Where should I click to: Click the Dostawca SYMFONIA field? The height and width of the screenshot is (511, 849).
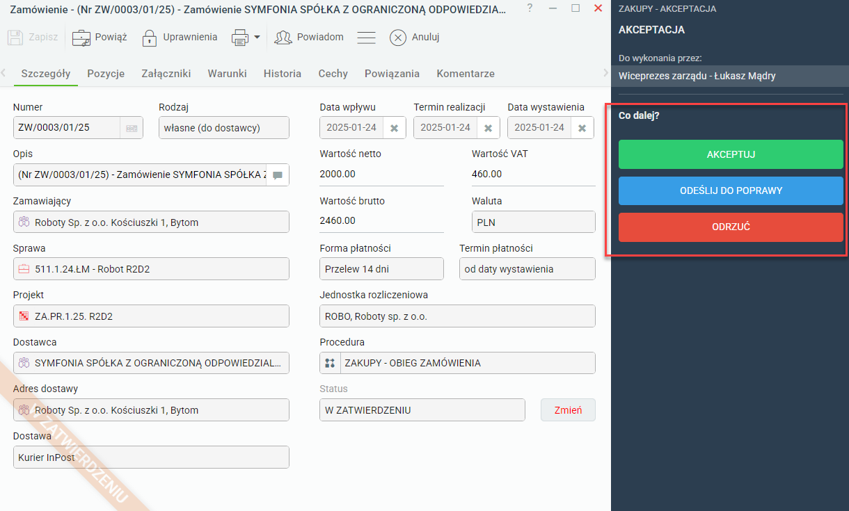pos(151,363)
